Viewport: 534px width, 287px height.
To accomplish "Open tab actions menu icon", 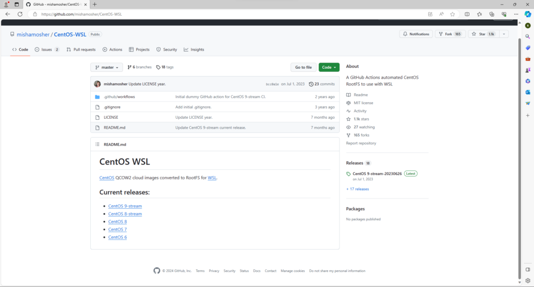I will coord(16,4).
